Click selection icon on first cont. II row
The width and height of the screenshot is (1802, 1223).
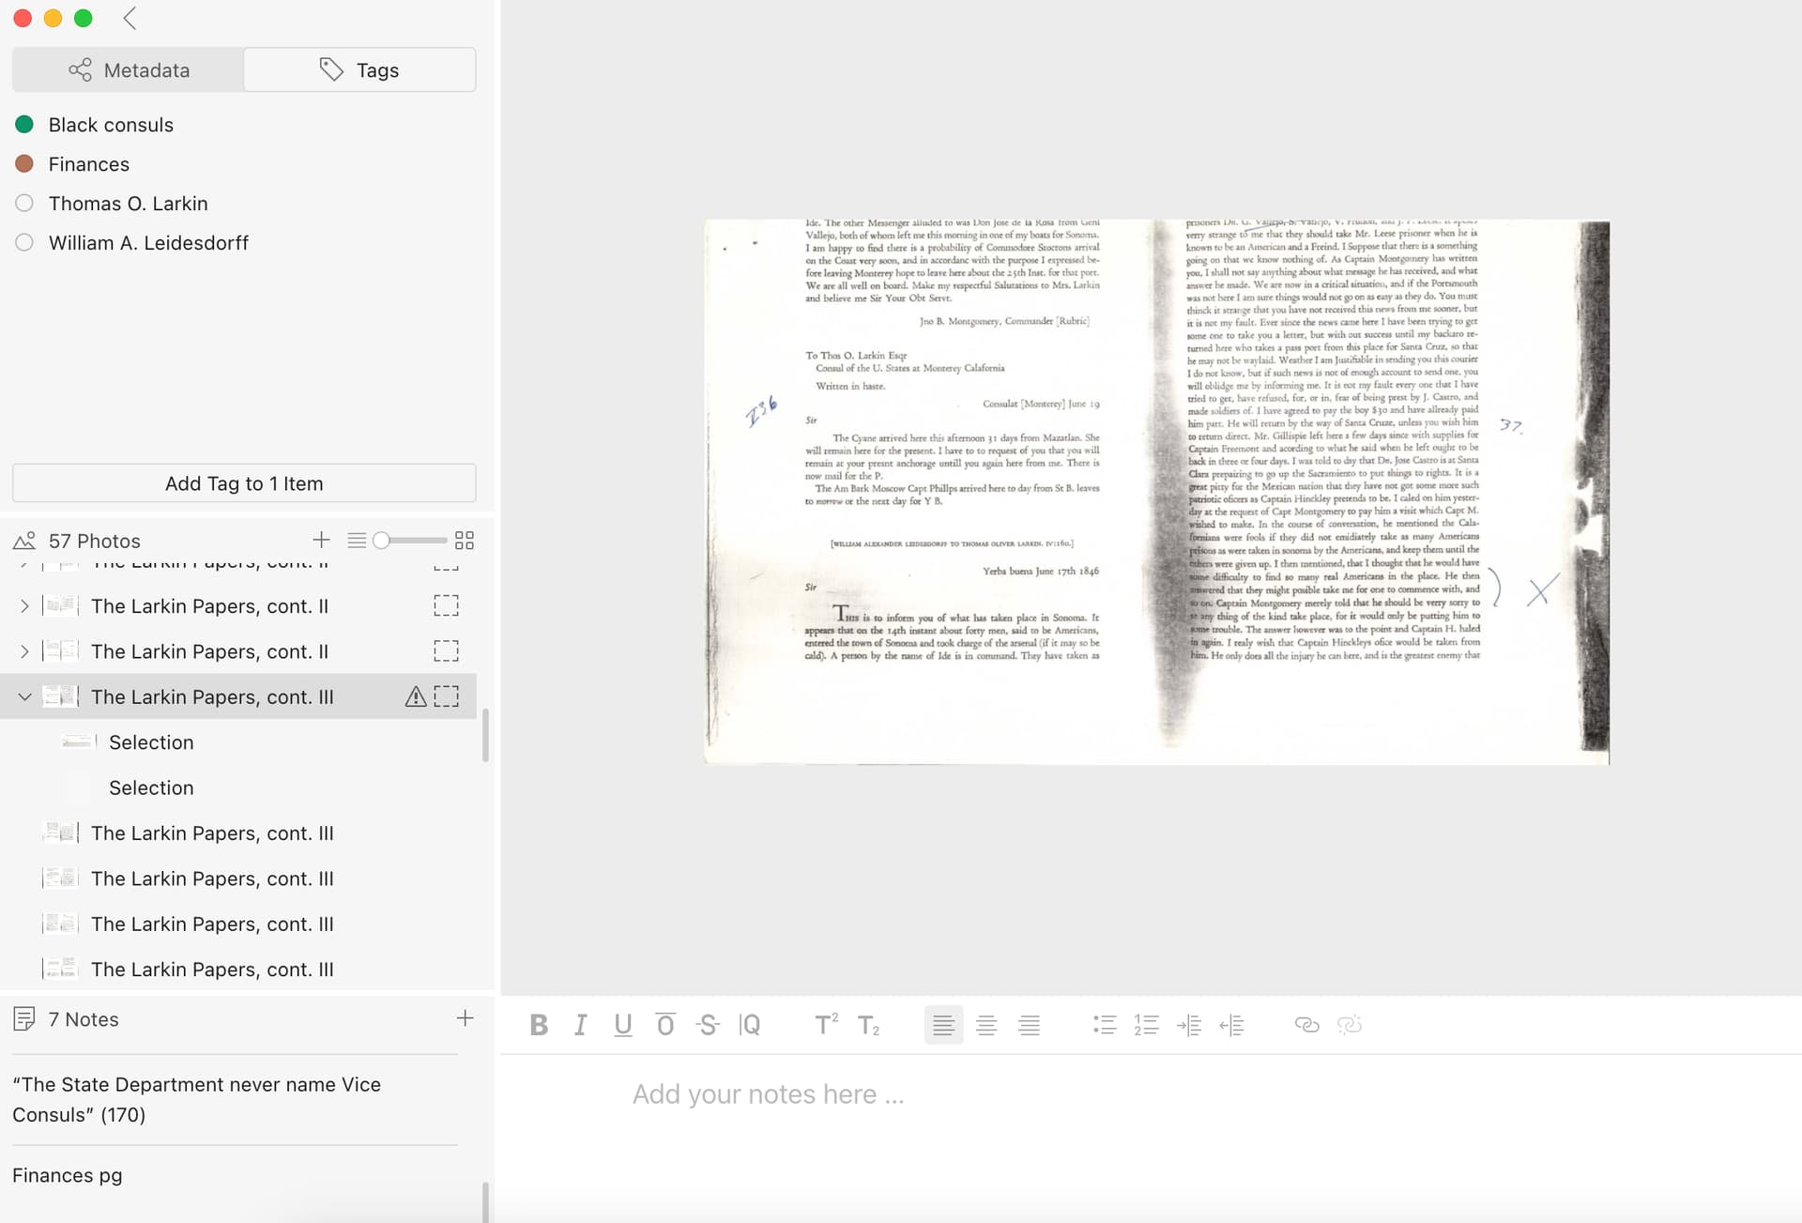447,606
